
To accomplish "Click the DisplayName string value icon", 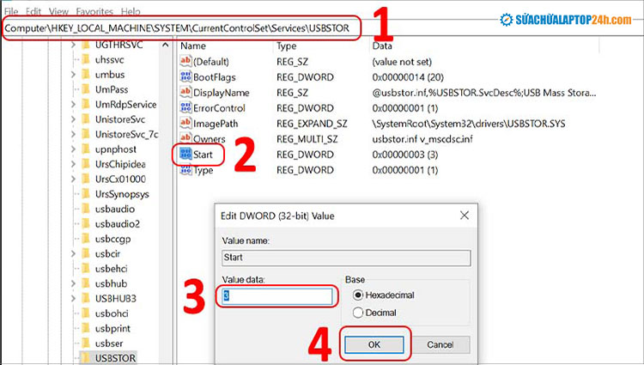I will coord(185,92).
